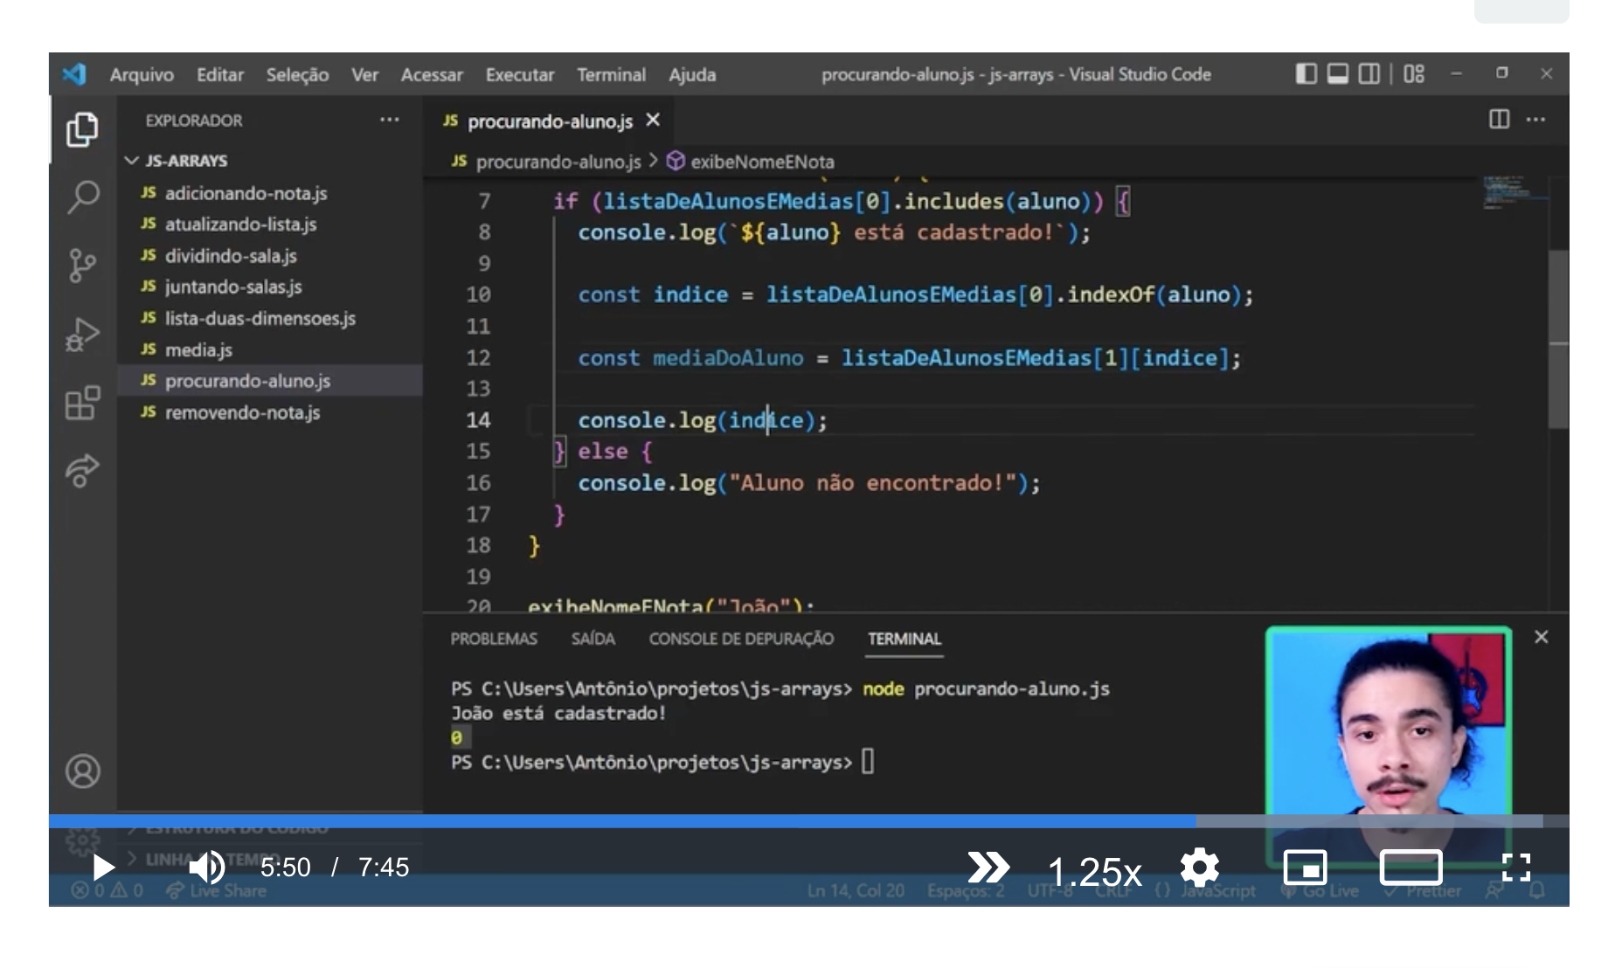Open removendo-nota.js in explorer

271,412
